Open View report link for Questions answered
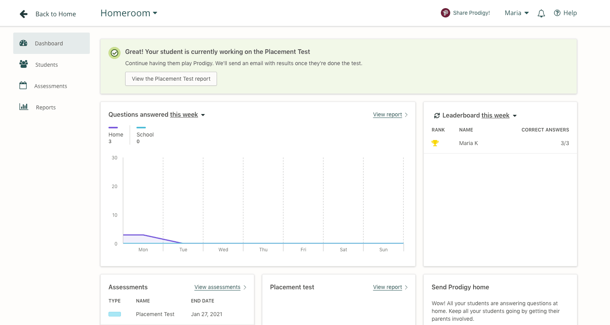 387,114
